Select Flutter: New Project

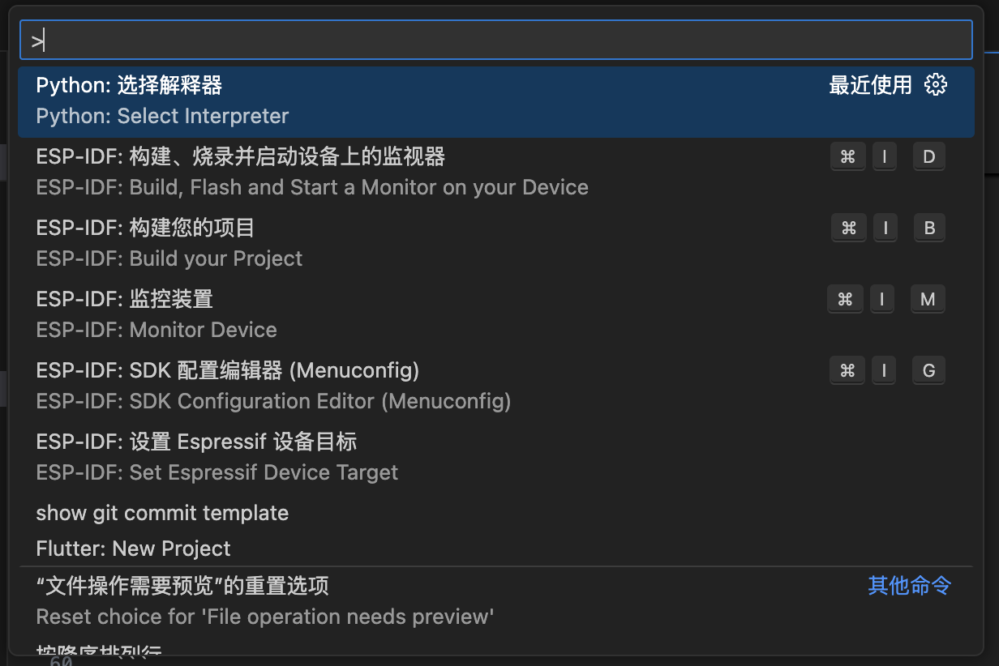(x=134, y=549)
